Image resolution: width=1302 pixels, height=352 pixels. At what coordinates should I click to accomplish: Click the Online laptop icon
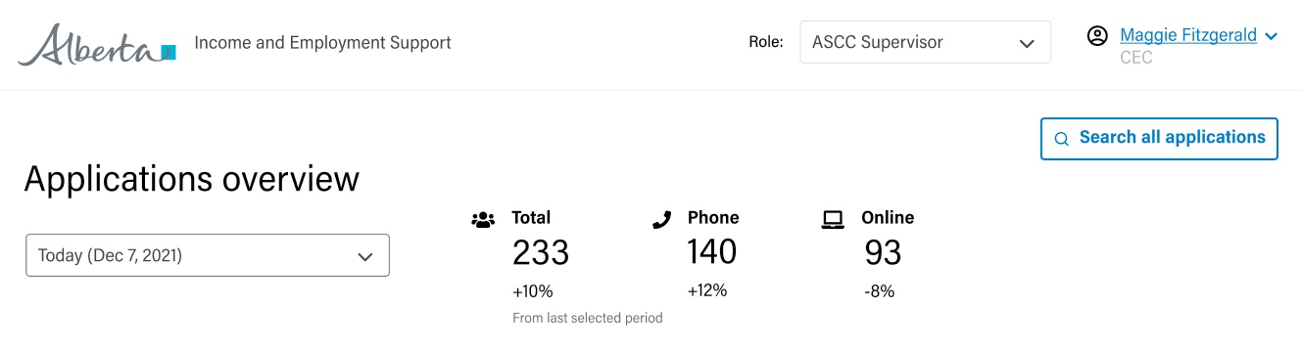[833, 219]
